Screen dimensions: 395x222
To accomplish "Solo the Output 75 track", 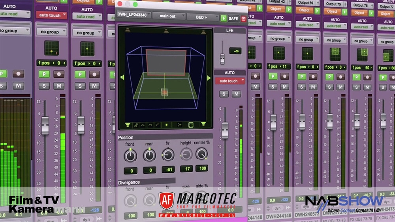I will coord(329,87).
